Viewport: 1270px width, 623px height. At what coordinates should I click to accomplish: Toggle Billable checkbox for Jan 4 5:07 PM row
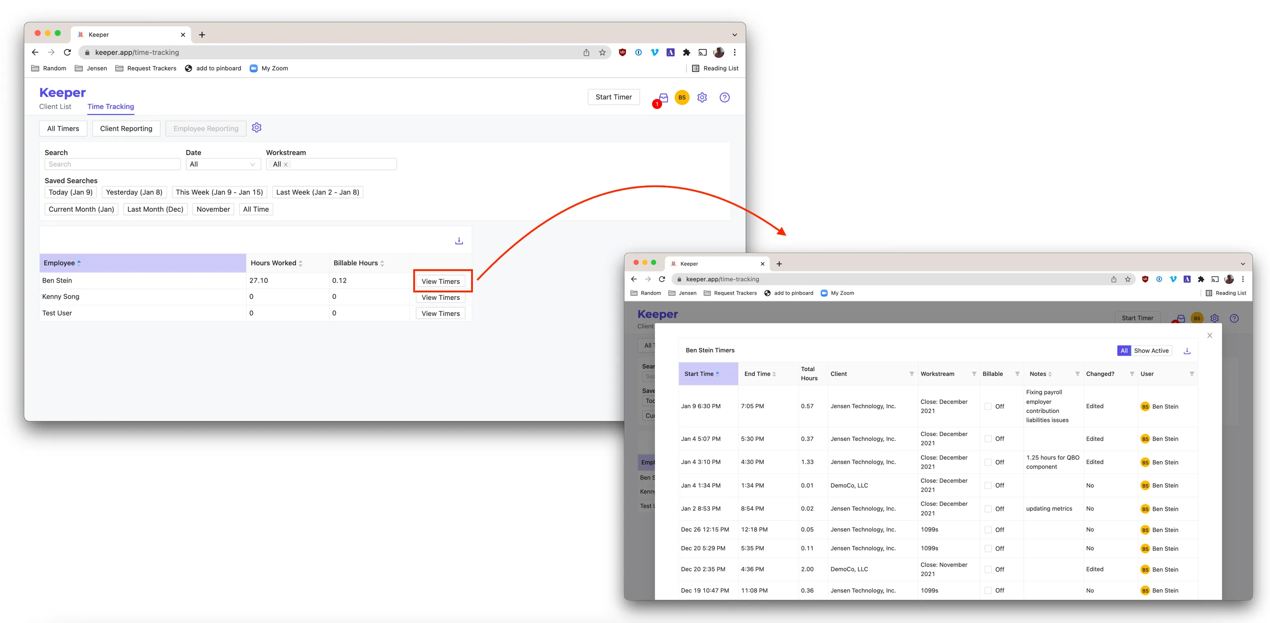click(988, 439)
